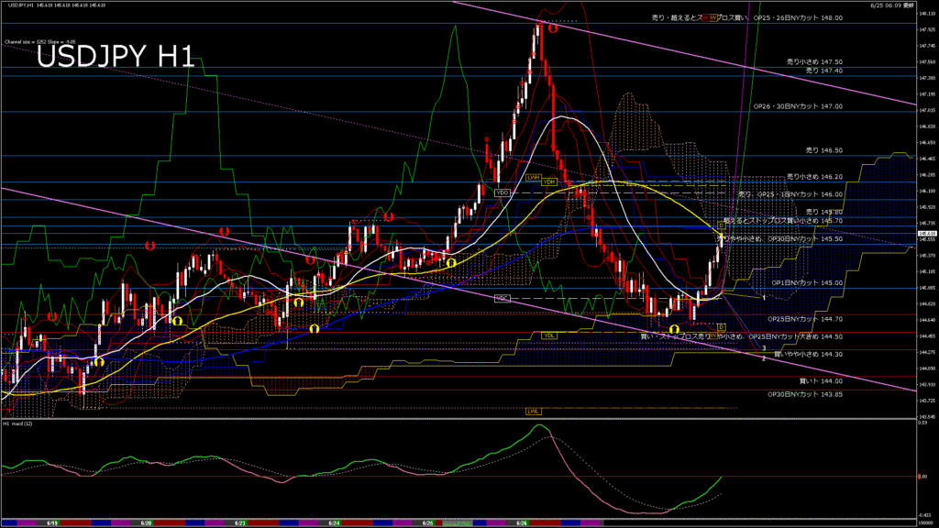Screen dimensions: 939x528
Task: Click the YDH level tag
Action: click(549, 182)
